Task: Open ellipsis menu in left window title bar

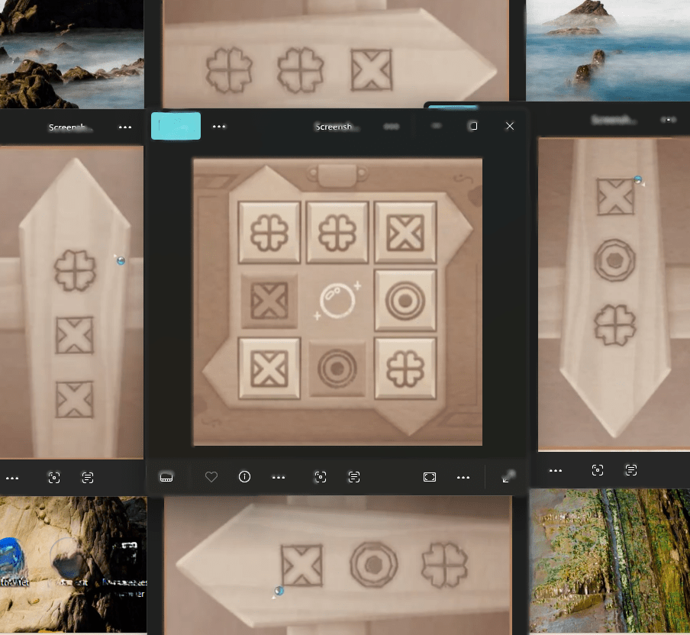Action: 125,127
